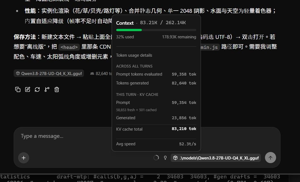Open the attachment plus button
This screenshot has width=300, height=182.
[24, 158]
